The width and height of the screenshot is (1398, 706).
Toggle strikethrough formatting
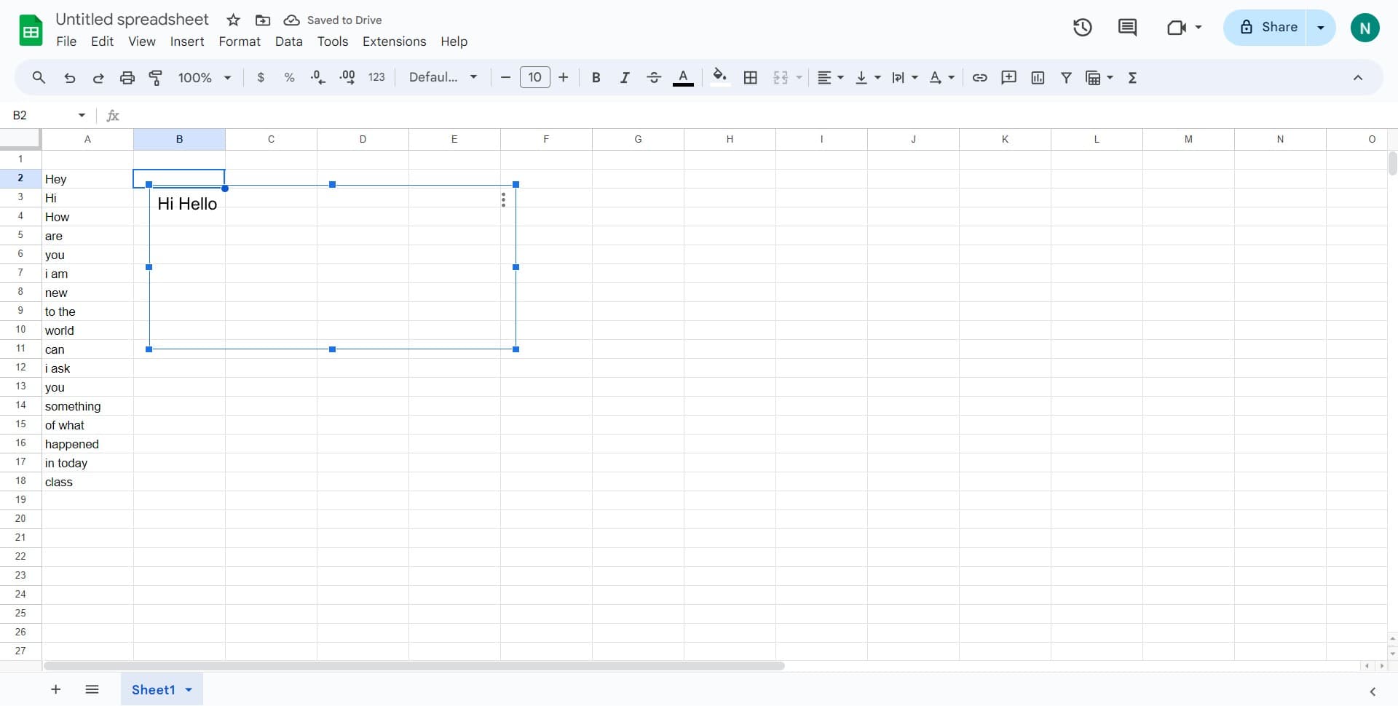(653, 77)
